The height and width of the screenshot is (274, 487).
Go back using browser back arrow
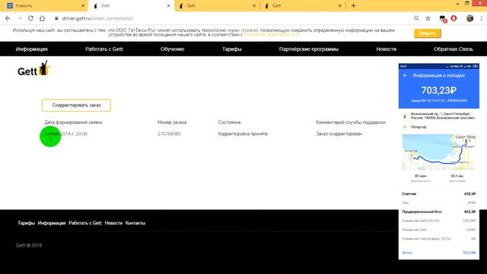[8, 18]
